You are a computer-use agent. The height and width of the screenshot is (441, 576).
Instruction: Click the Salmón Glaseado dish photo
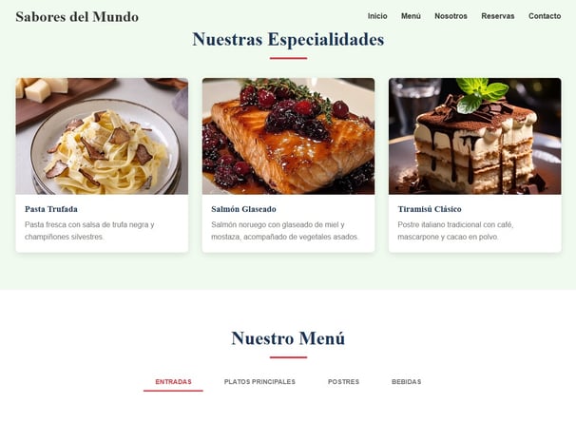click(288, 136)
